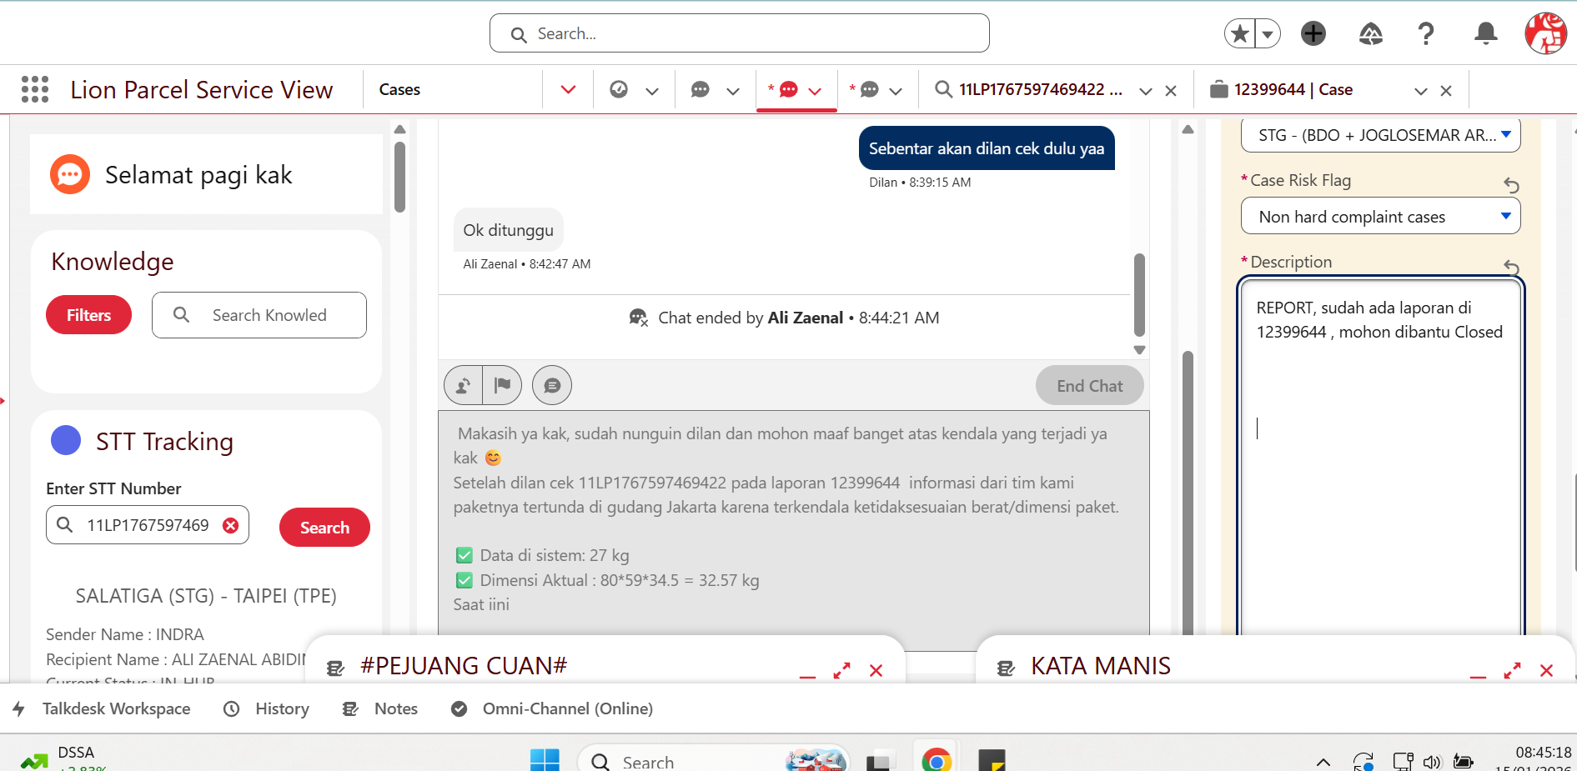
Task: Open the Help question mark icon
Action: tap(1426, 33)
